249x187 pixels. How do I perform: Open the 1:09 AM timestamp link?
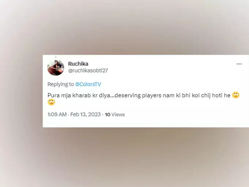pos(57,114)
